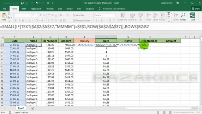The image size is (202, 114).
Task: Switch to the View tab
Action: tap(79, 9)
